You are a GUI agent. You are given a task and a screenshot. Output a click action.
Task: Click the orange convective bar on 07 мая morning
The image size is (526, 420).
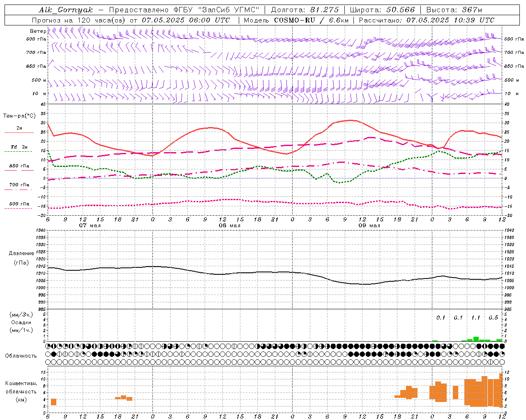(x=53, y=402)
